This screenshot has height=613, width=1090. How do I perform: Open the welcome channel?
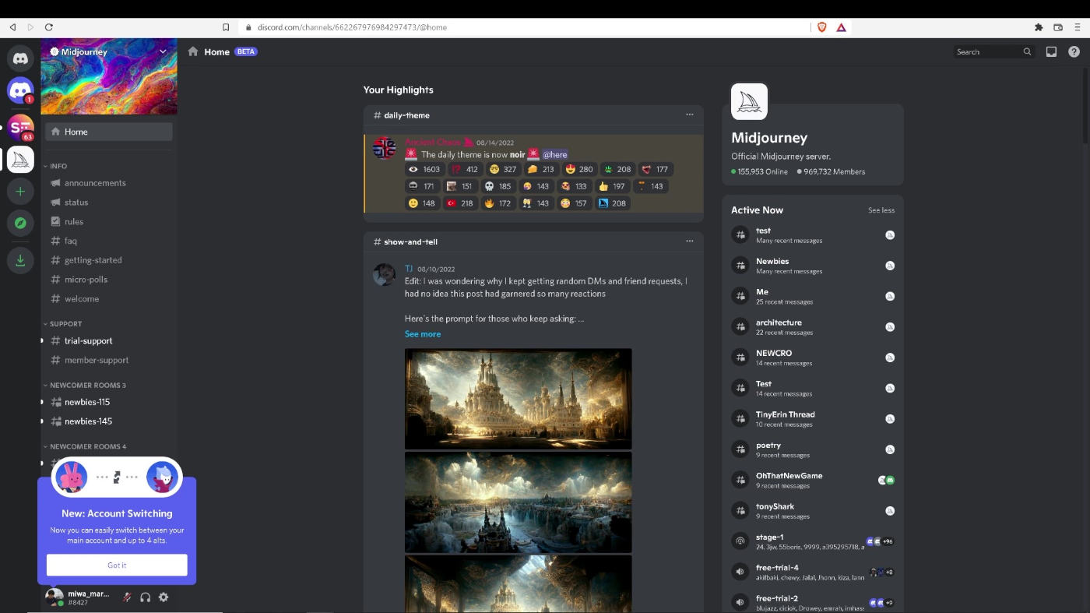pos(109,299)
